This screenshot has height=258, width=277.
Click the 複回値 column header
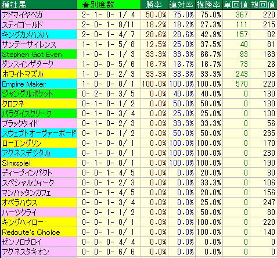pyautogui.click(x=264, y=5)
